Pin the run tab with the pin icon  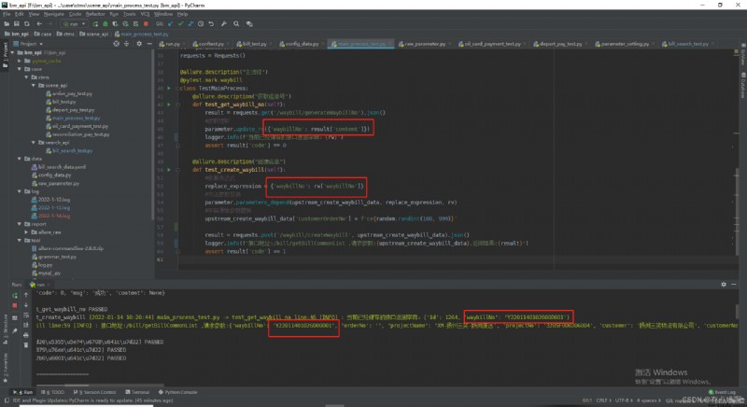pyautogui.click(x=14, y=330)
